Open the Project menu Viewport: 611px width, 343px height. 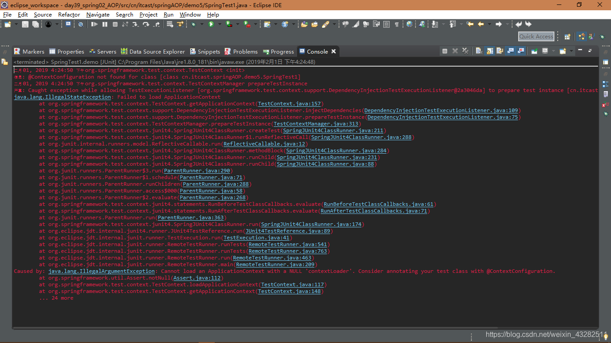pyautogui.click(x=149, y=14)
